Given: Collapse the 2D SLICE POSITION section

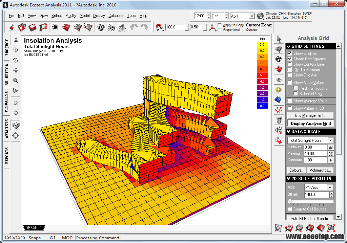Looking at the screenshot, I should pyautogui.click(x=289, y=179).
